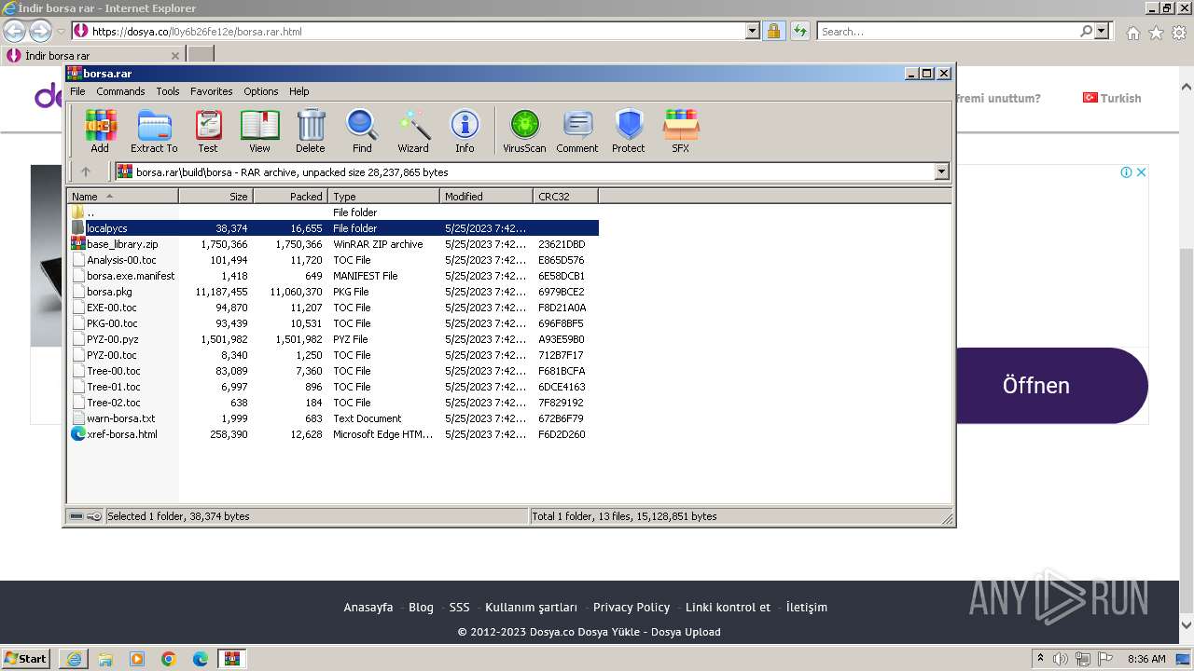Open the WinRAR Favorites menu
Screen dimensions: 1194x671
click(212, 91)
